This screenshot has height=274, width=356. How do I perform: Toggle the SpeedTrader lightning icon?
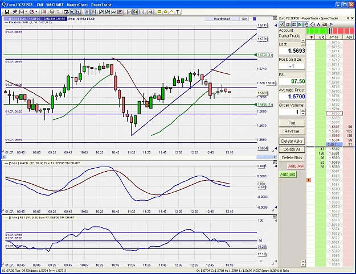click(x=282, y=24)
